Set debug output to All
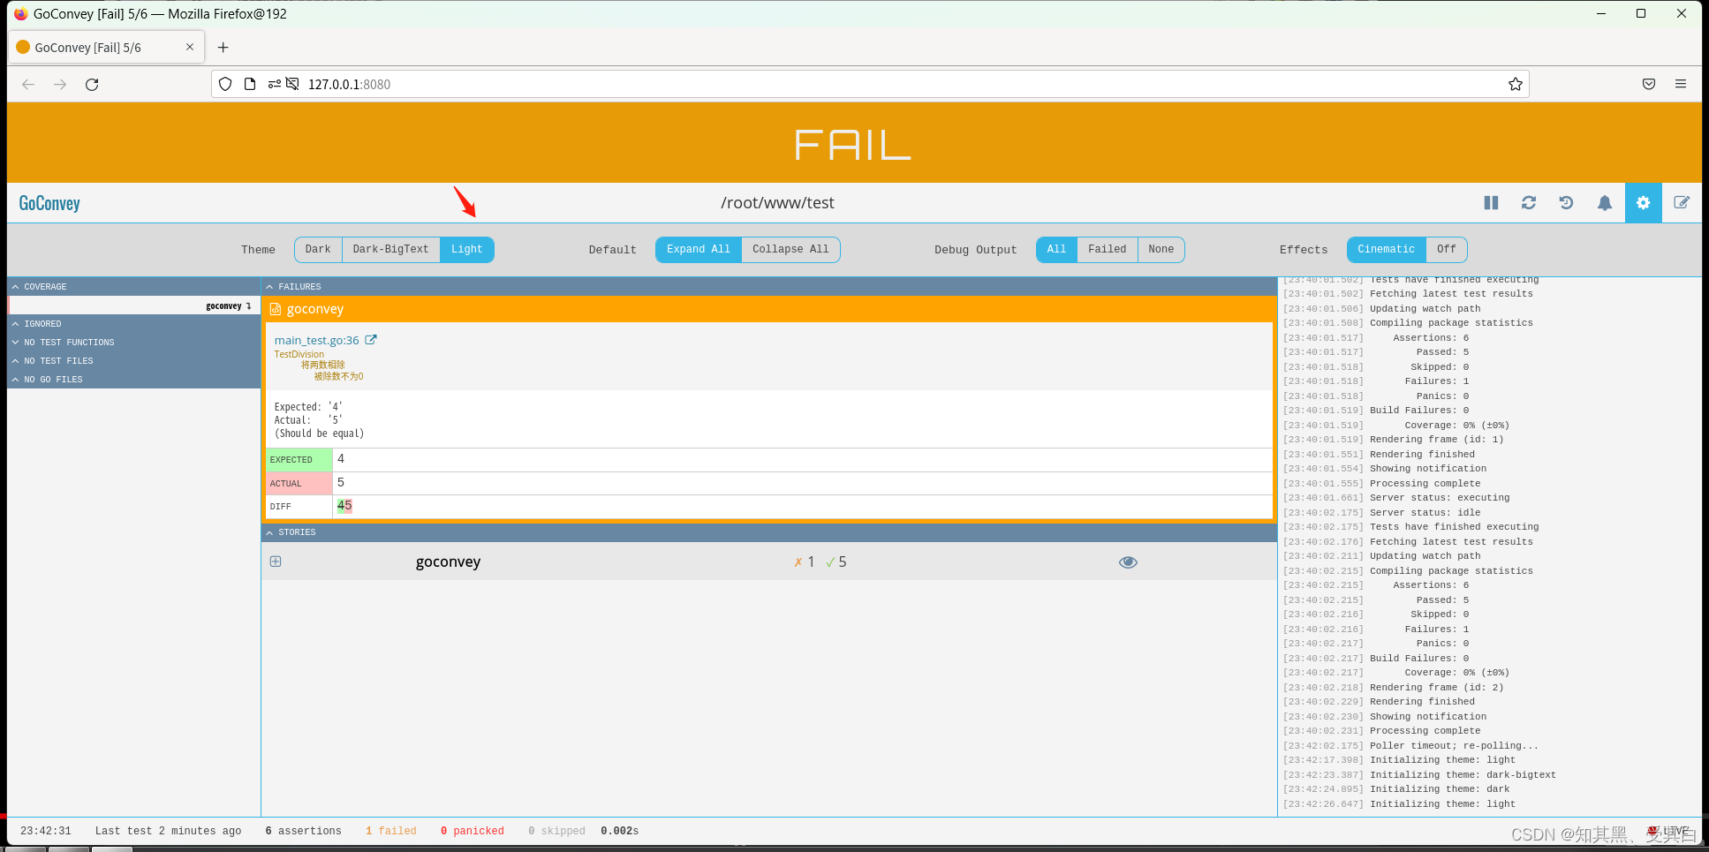The image size is (1709, 852). coord(1056,250)
